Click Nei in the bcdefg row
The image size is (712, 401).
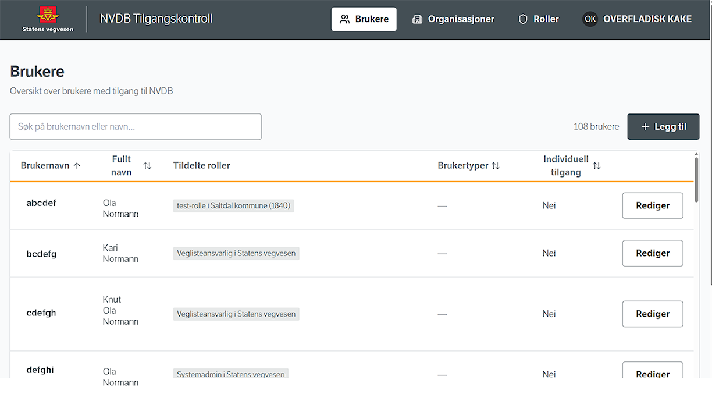549,253
